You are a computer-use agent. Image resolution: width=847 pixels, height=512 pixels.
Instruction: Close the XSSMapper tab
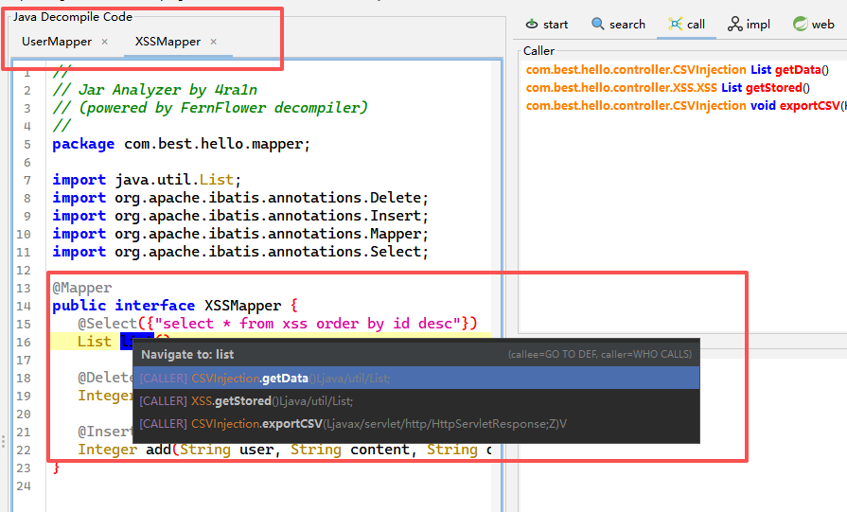coord(214,42)
